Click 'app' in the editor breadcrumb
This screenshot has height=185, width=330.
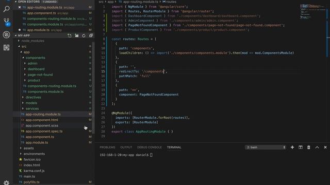(110, 2)
